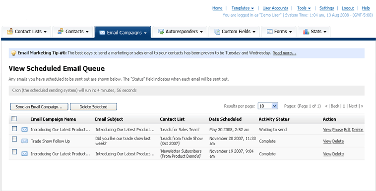Check the box for the 'Leads for Sales Team' row
The width and height of the screenshot is (376, 191).
(14, 129)
